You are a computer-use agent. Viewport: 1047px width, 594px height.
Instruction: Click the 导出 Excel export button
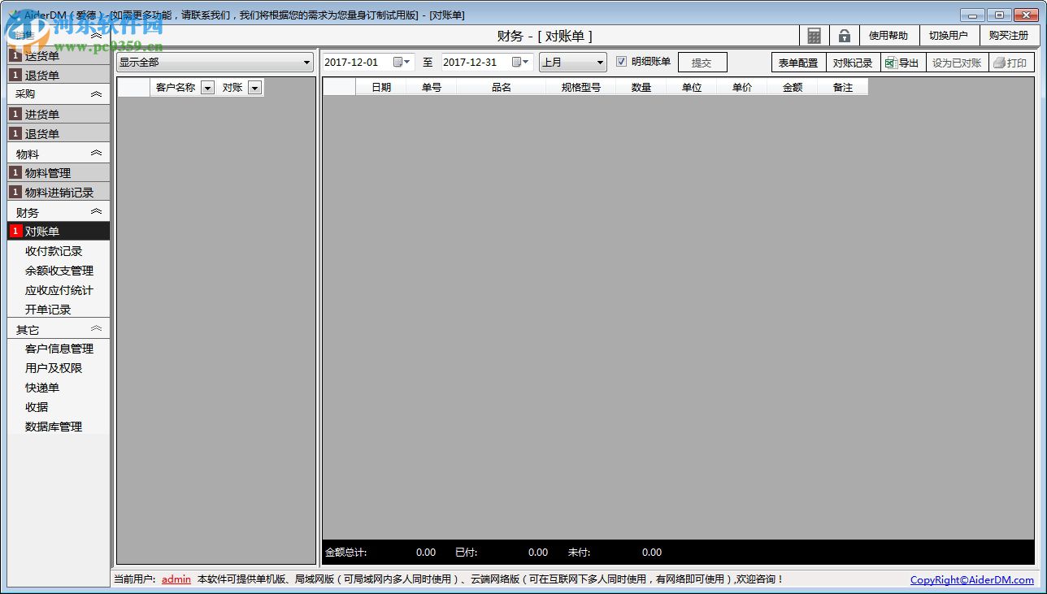(903, 63)
